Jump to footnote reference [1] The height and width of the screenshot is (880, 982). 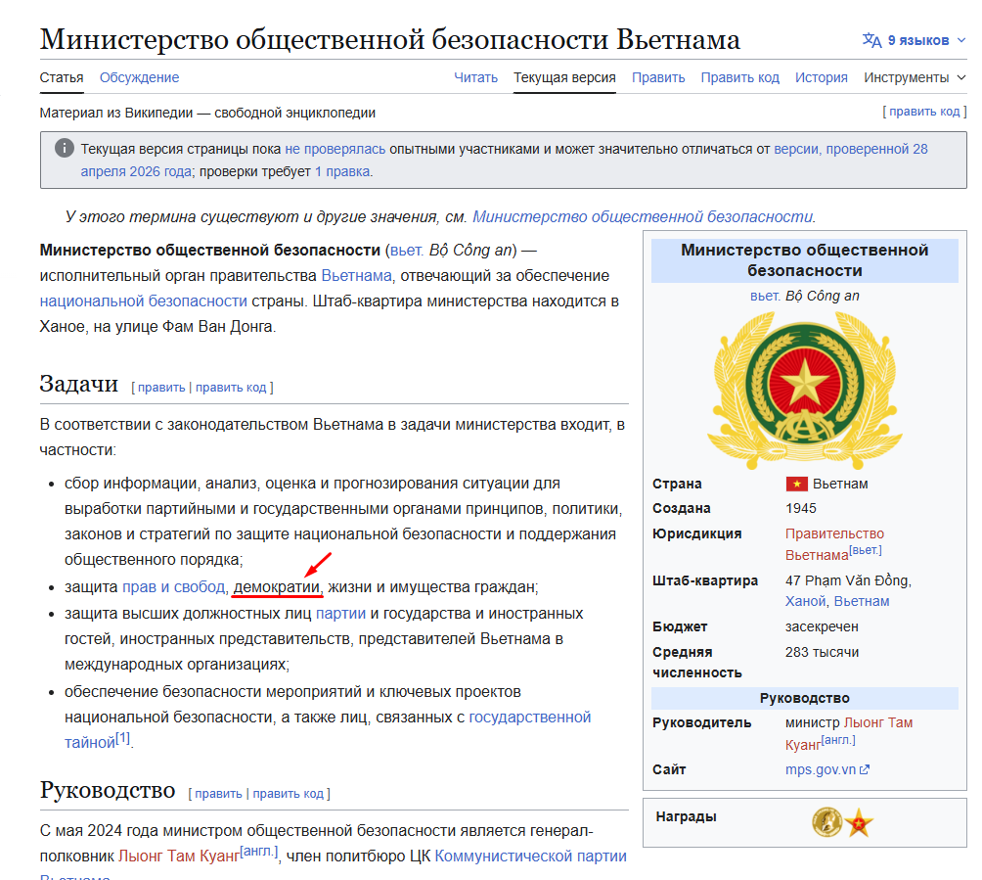(x=123, y=737)
